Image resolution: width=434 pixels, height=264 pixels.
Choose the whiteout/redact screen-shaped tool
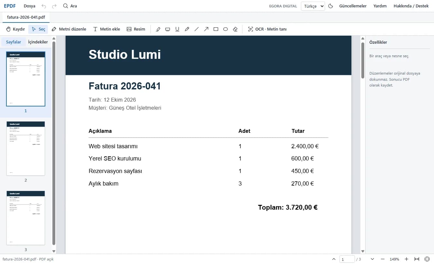(x=167, y=29)
